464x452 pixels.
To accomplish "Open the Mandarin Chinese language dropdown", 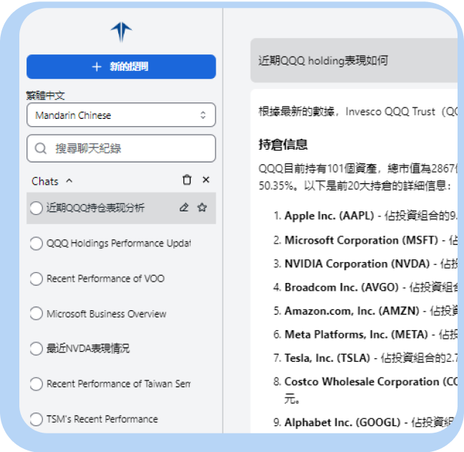I will pos(121,115).
